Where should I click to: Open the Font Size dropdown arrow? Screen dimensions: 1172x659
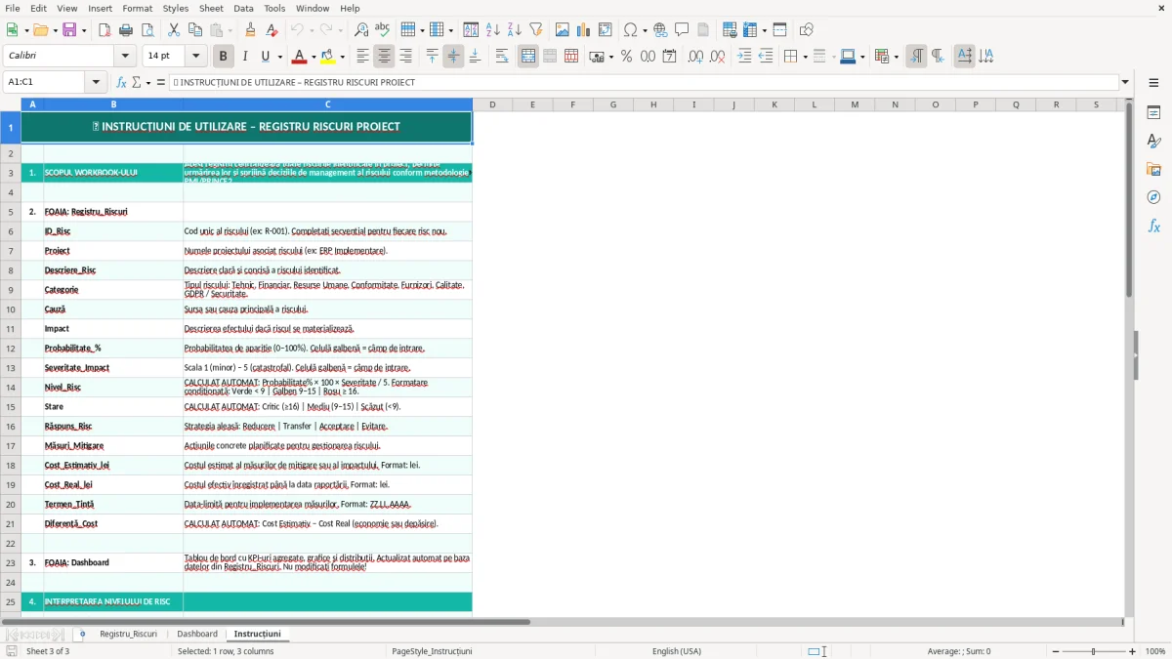(196, 57)
